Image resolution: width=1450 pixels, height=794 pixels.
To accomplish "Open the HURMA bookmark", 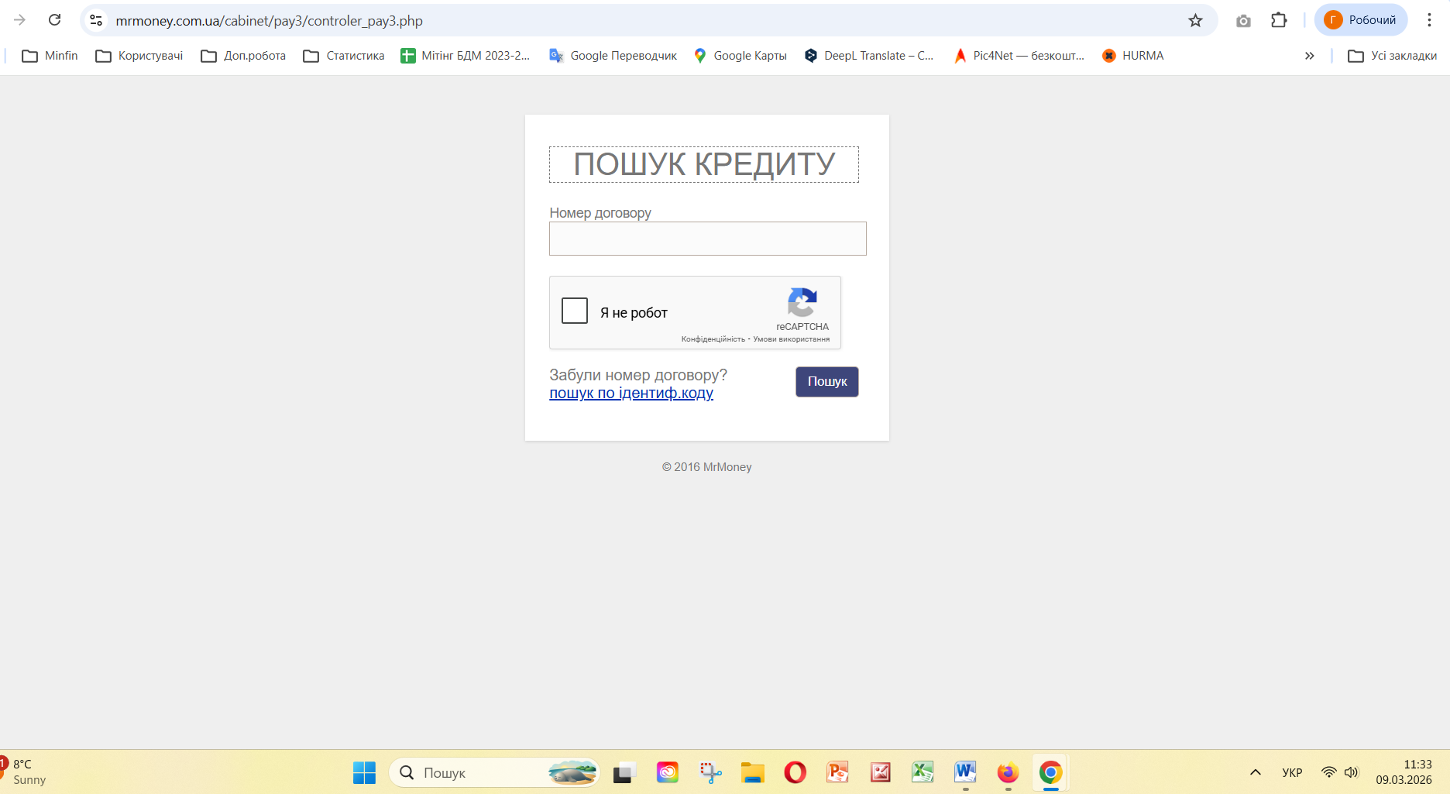I will (x=1133, y=56).
